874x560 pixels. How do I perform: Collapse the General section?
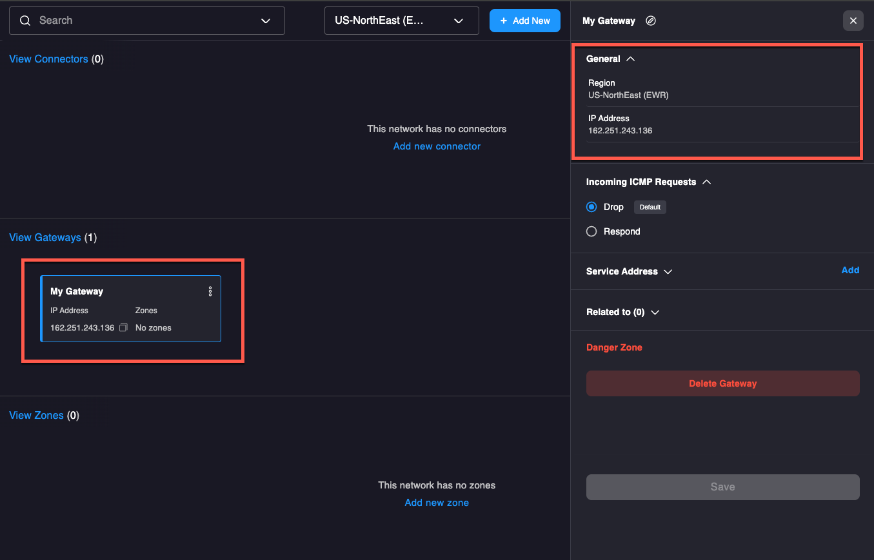631,59
